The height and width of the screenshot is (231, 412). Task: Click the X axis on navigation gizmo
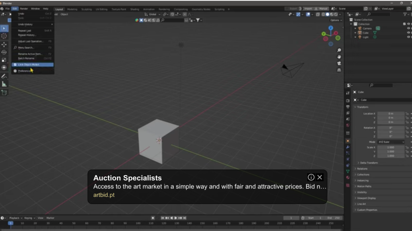click(x=336, y=33)
